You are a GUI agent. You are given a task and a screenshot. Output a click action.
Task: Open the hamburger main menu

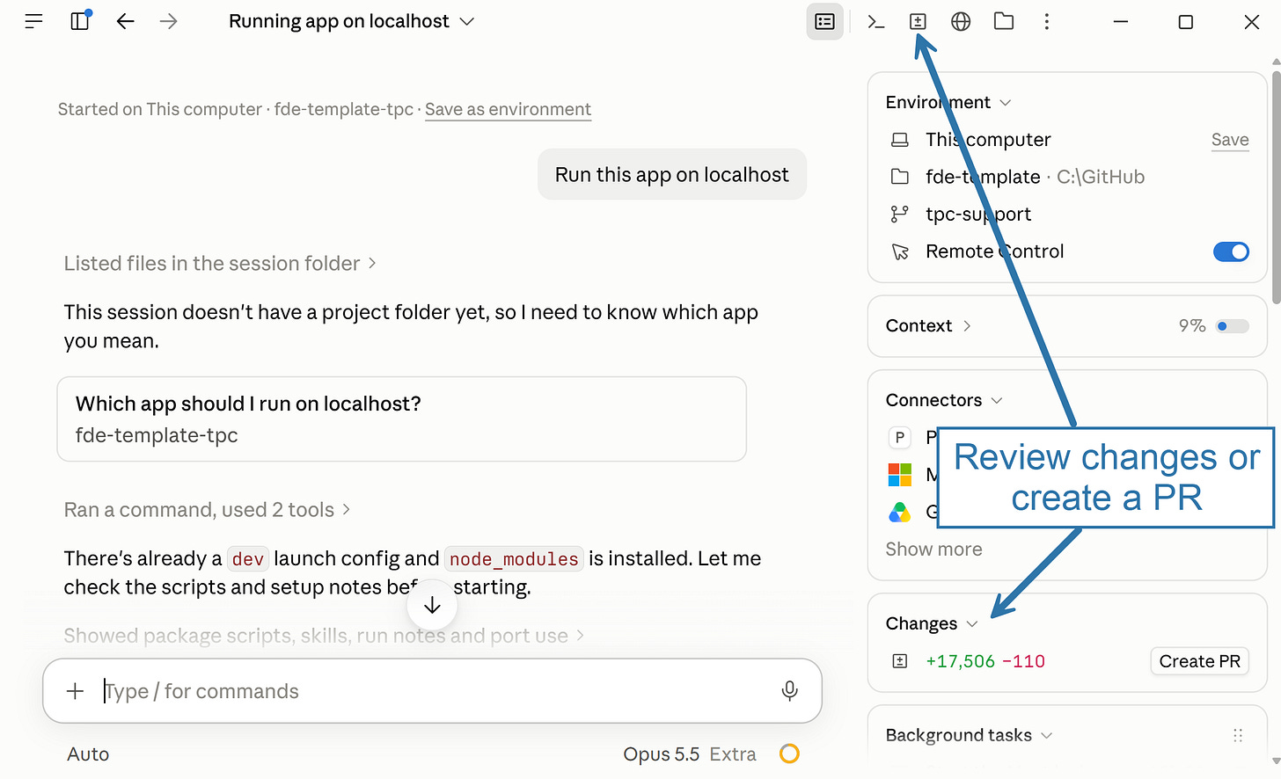tap(33, 21)
